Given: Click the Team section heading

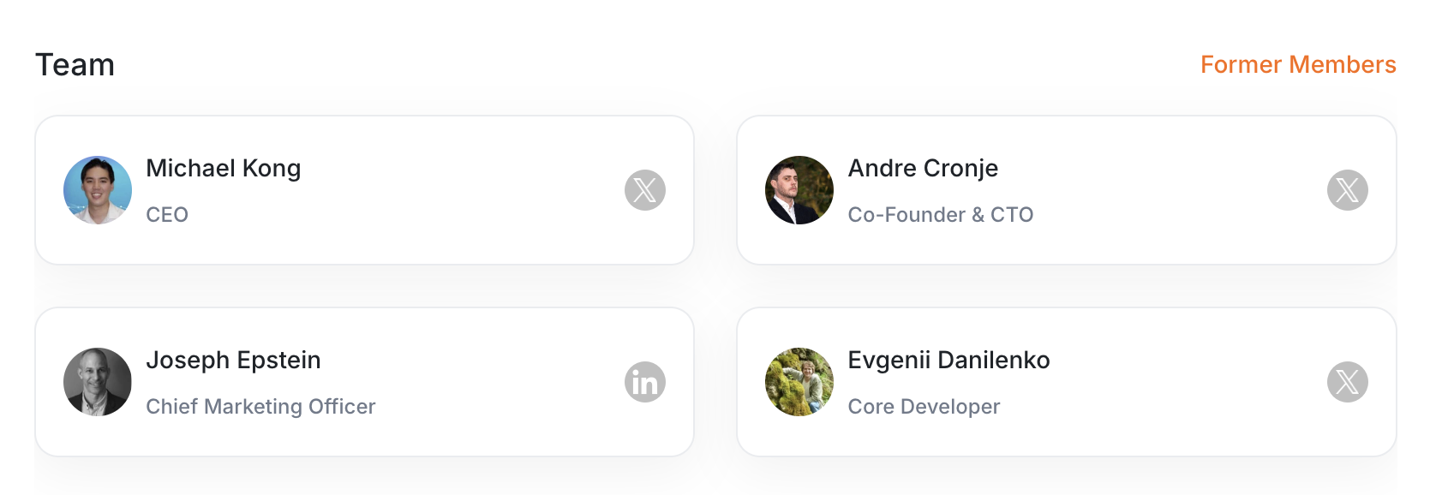Looking at the screenshot, I should coord(75,65).
